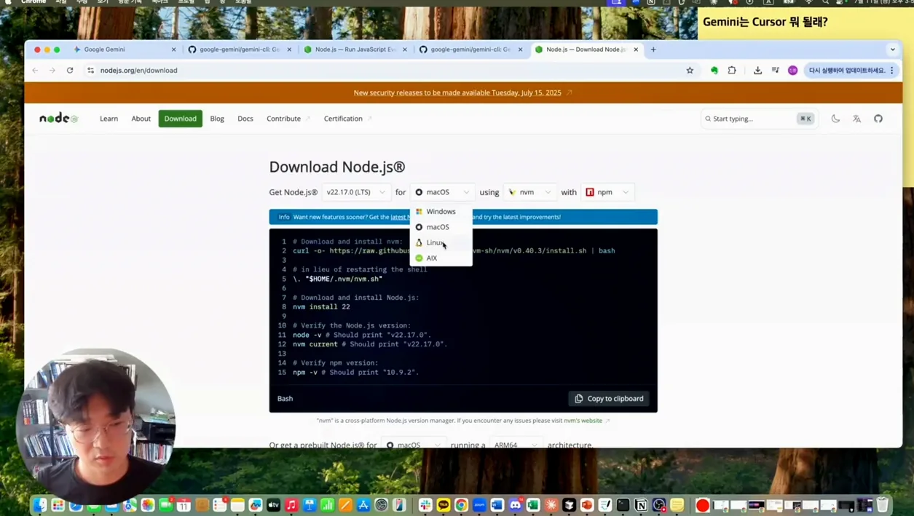Choose macOS from the OS list
914x516 pixels.
click(x=441, y=227)
